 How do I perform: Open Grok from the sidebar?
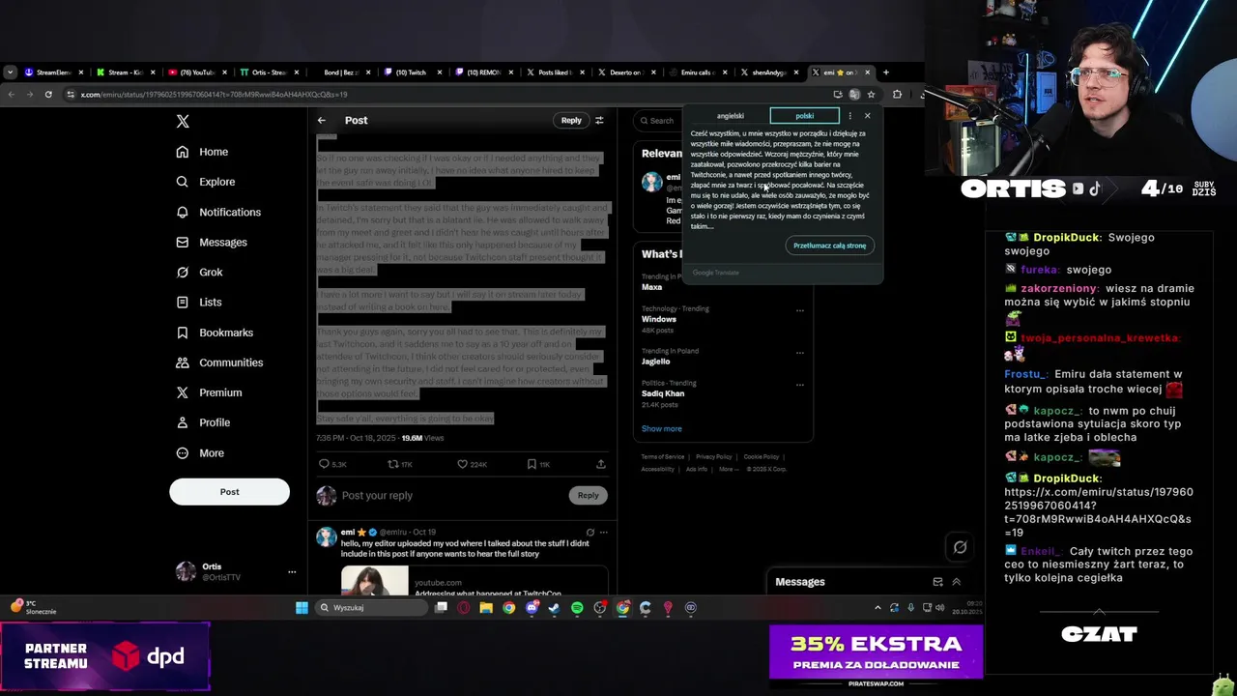[x=199, y=272]
